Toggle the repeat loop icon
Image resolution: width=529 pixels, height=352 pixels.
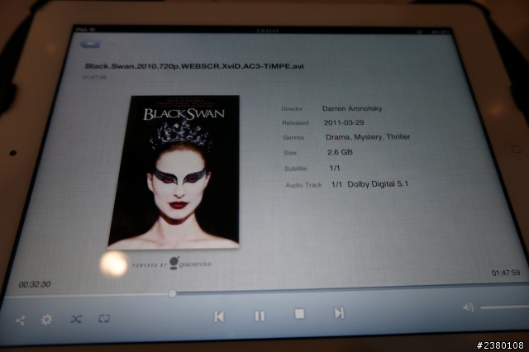pyautogui.click(x=104, y=318)
